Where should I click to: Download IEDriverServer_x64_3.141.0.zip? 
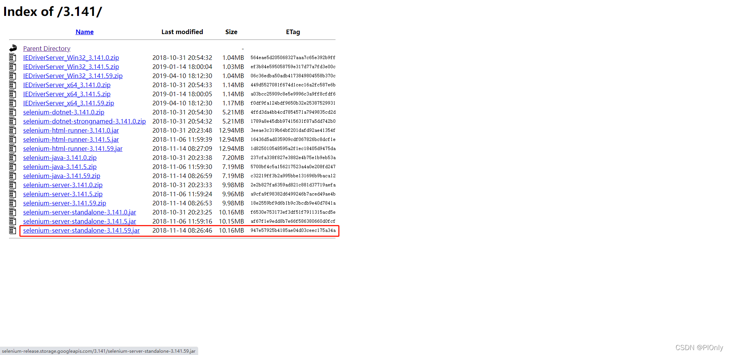(67, 85)
